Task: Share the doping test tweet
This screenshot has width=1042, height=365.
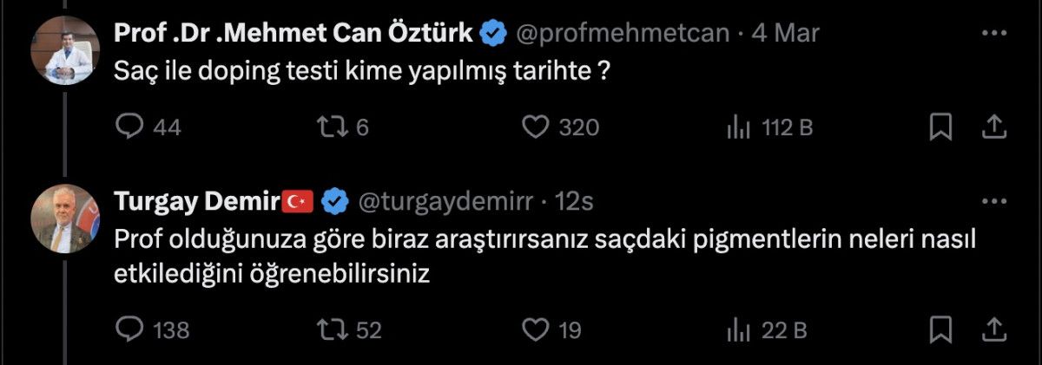Action: pos(993,127)
